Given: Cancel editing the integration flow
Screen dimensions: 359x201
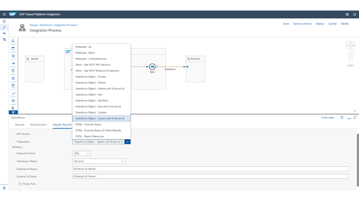Looking at the screenshot, I should point(332,24).
